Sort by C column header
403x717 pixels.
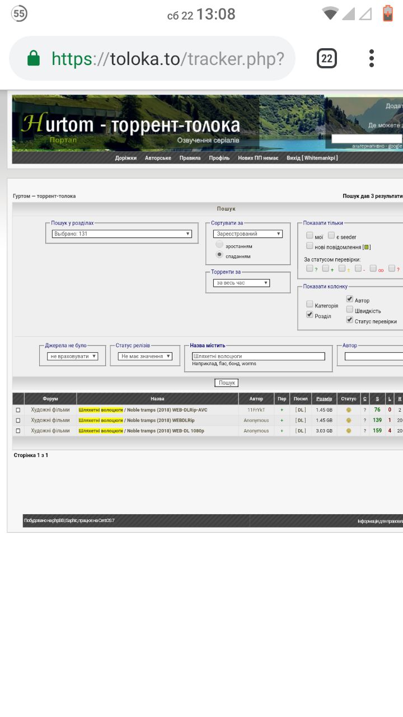tap(365, 399)
